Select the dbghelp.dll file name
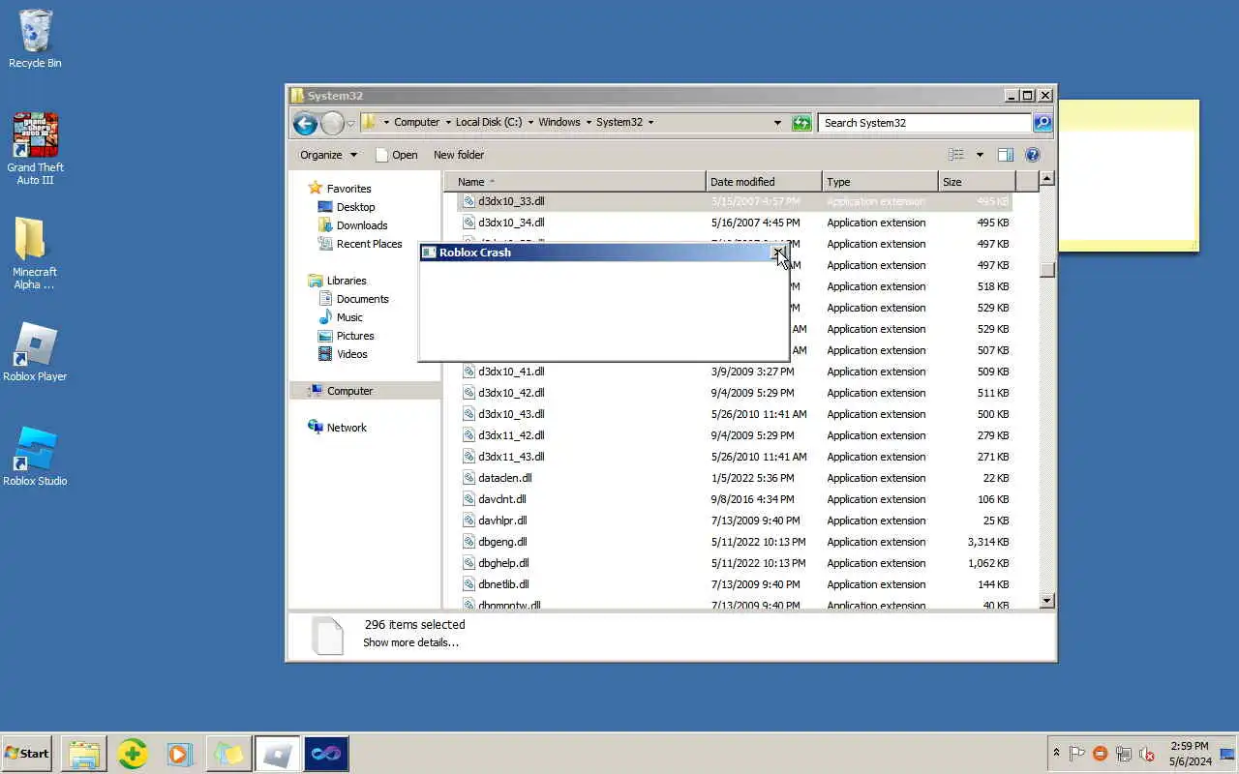The height and width of the screenshot is (774, 1239). click(503, 563)
